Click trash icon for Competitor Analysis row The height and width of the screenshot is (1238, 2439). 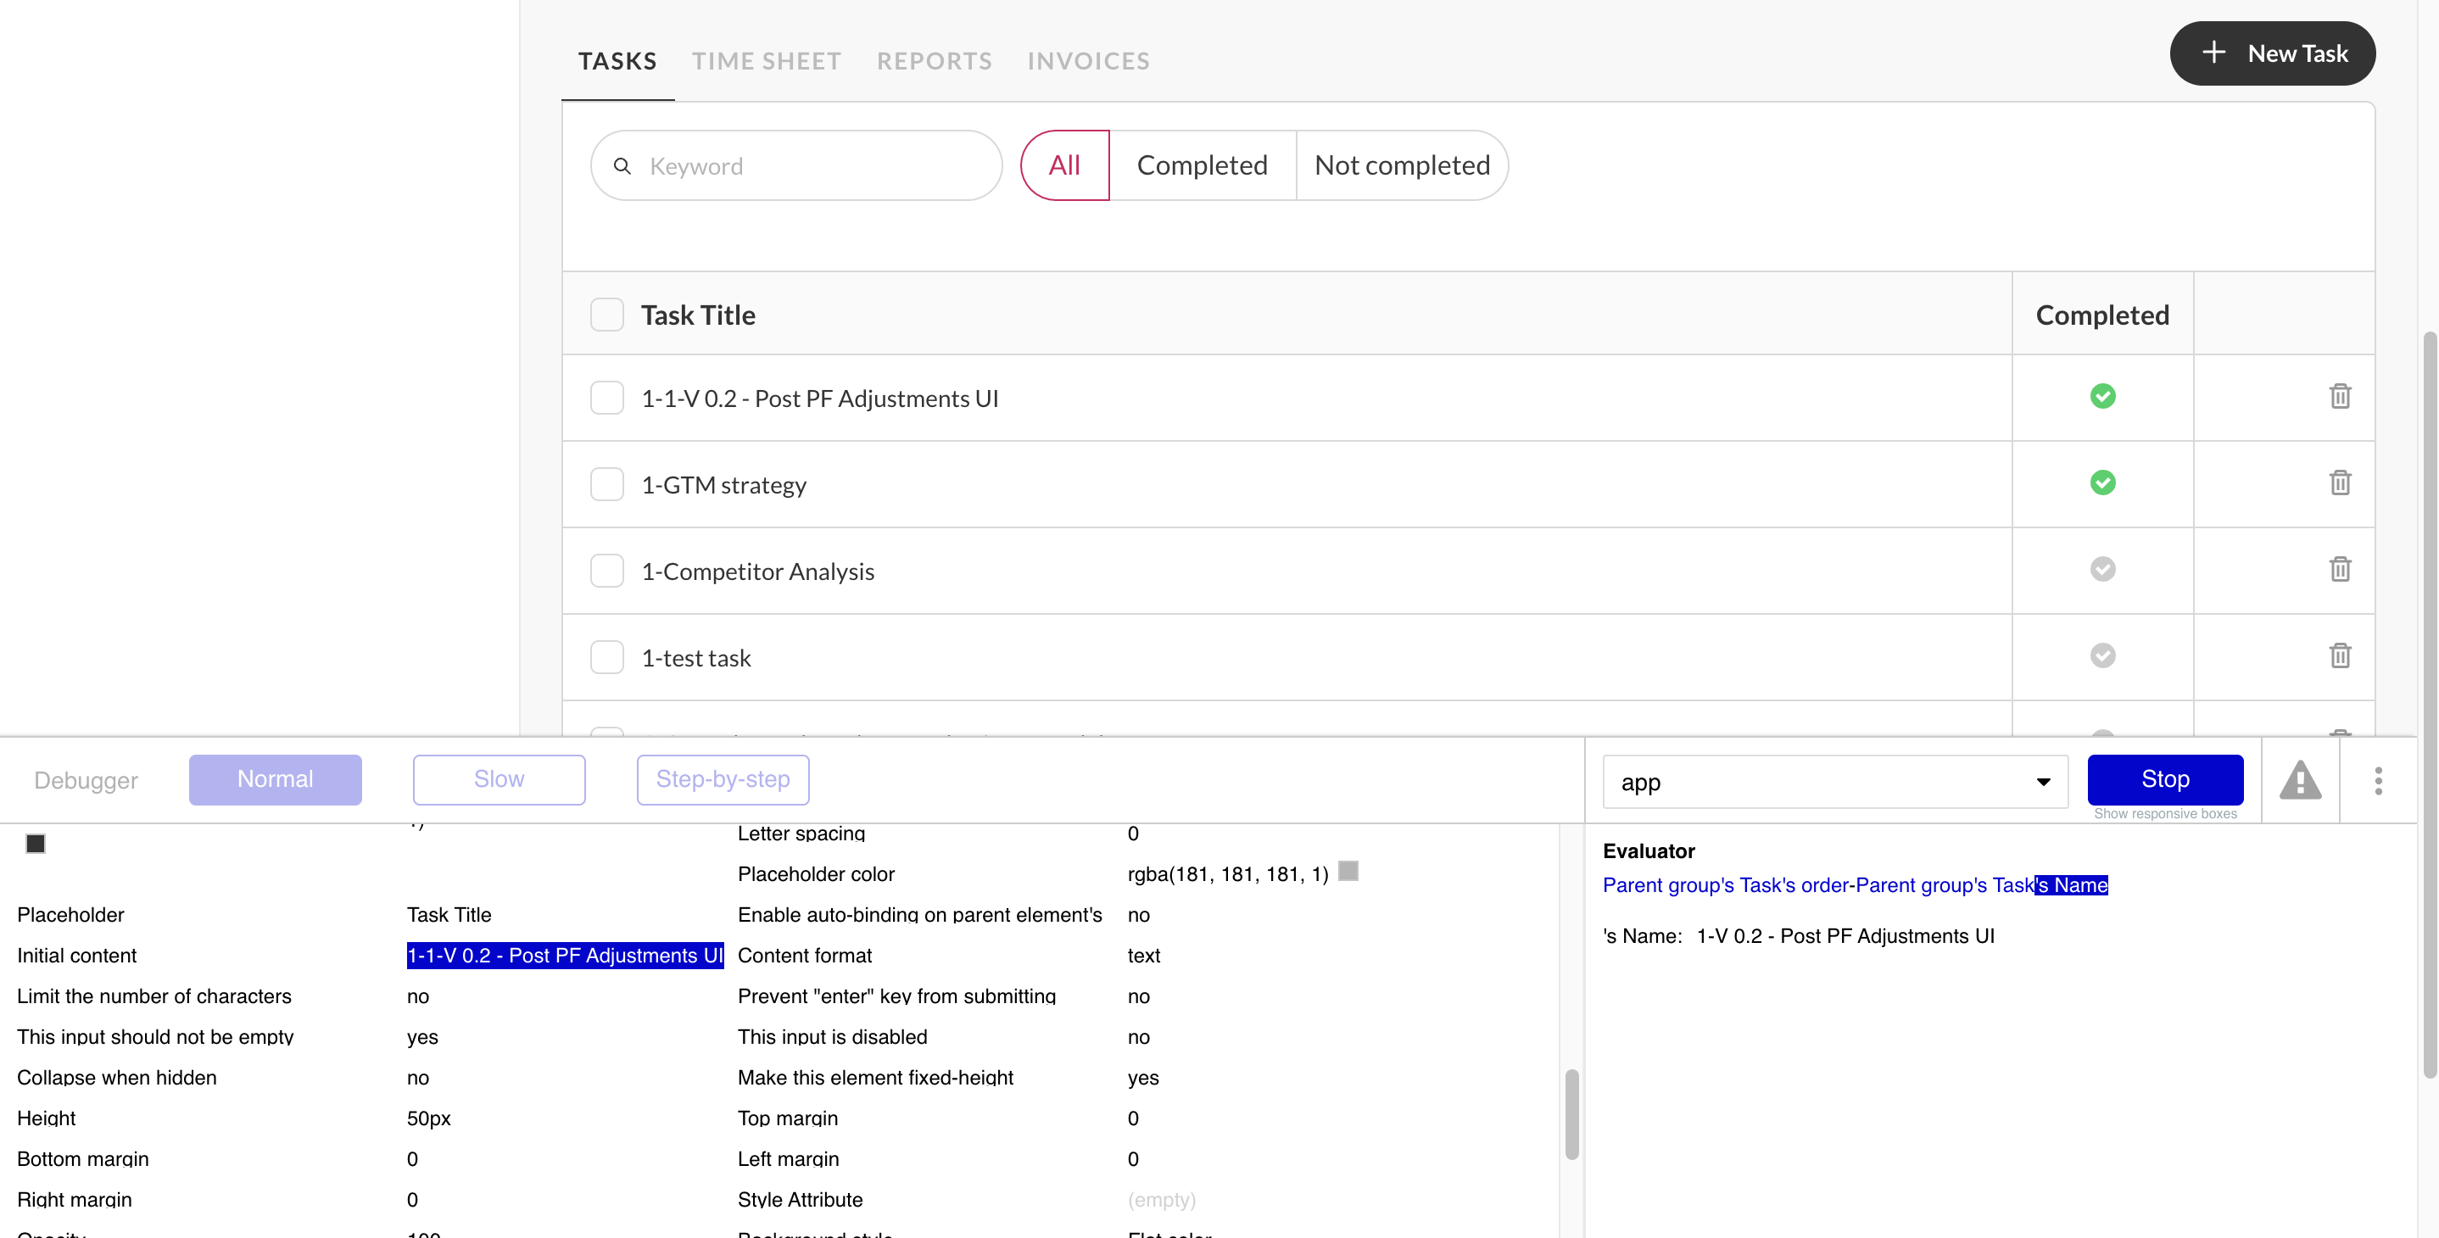[x=2340, y=569]
